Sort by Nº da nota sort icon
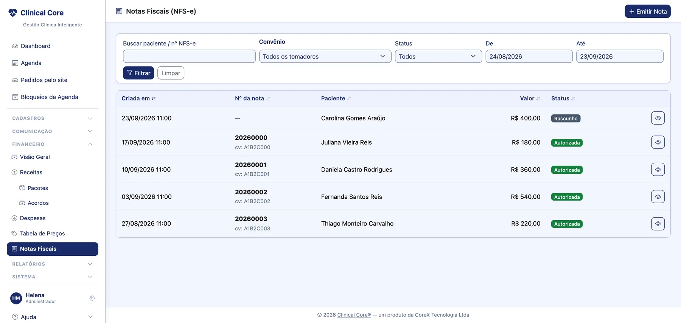The width and height of the screenshot is (681, 323). [268, 99]
